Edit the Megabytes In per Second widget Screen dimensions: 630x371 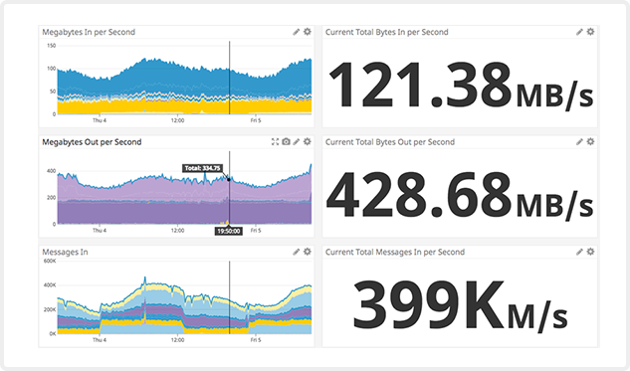(297, 32)
